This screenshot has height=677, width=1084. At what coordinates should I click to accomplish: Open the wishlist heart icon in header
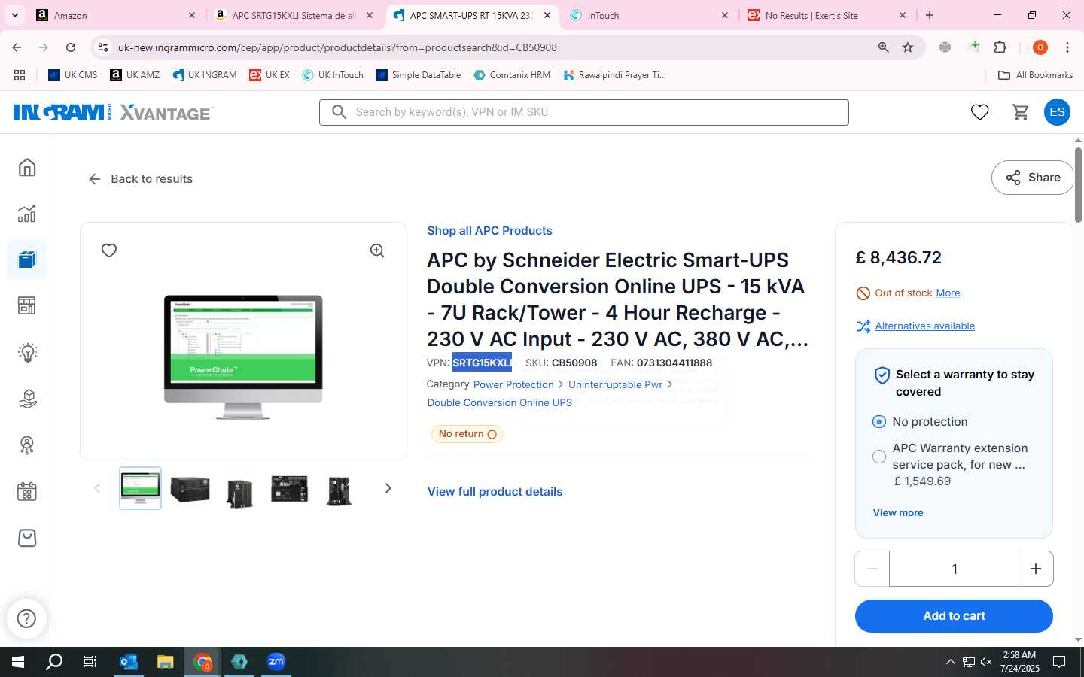979,112
